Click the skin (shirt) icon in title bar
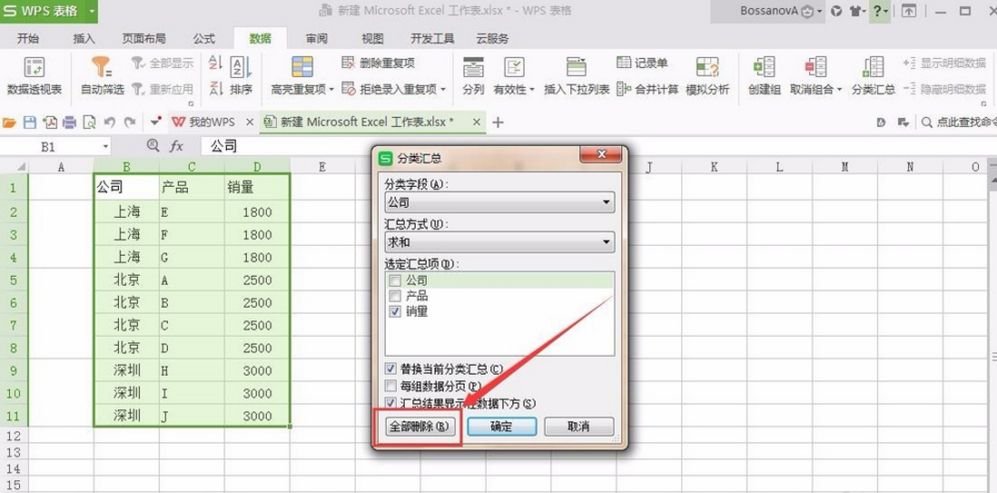 [858, 11]
